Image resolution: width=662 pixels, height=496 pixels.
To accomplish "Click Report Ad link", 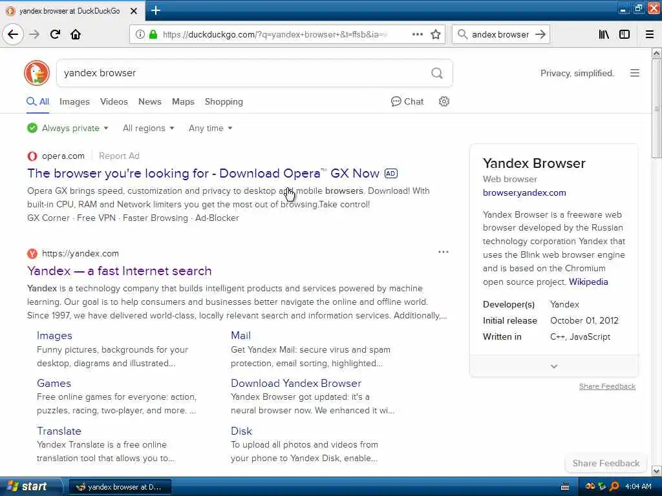I will [119, 156].
